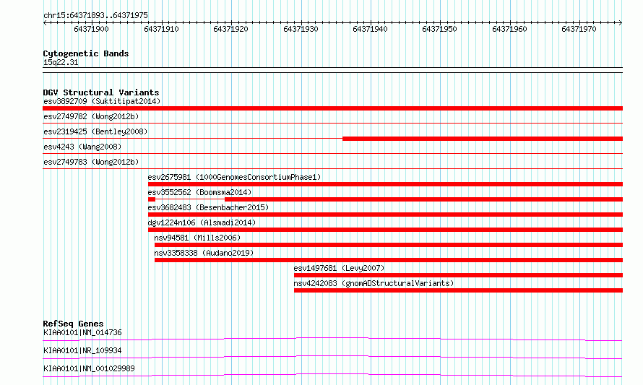Screen dimensions: 643x385
Task: Click the red bar of esv3682483
Action: (385, 215)
